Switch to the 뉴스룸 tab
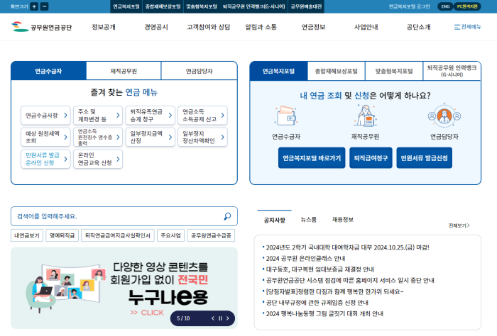 click(308, 220)
